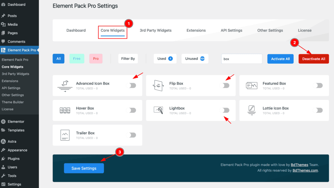Viewport: 334px width, 188px height.
Task: Click the Media icon in the sidebar
Action: coord(3,24)
